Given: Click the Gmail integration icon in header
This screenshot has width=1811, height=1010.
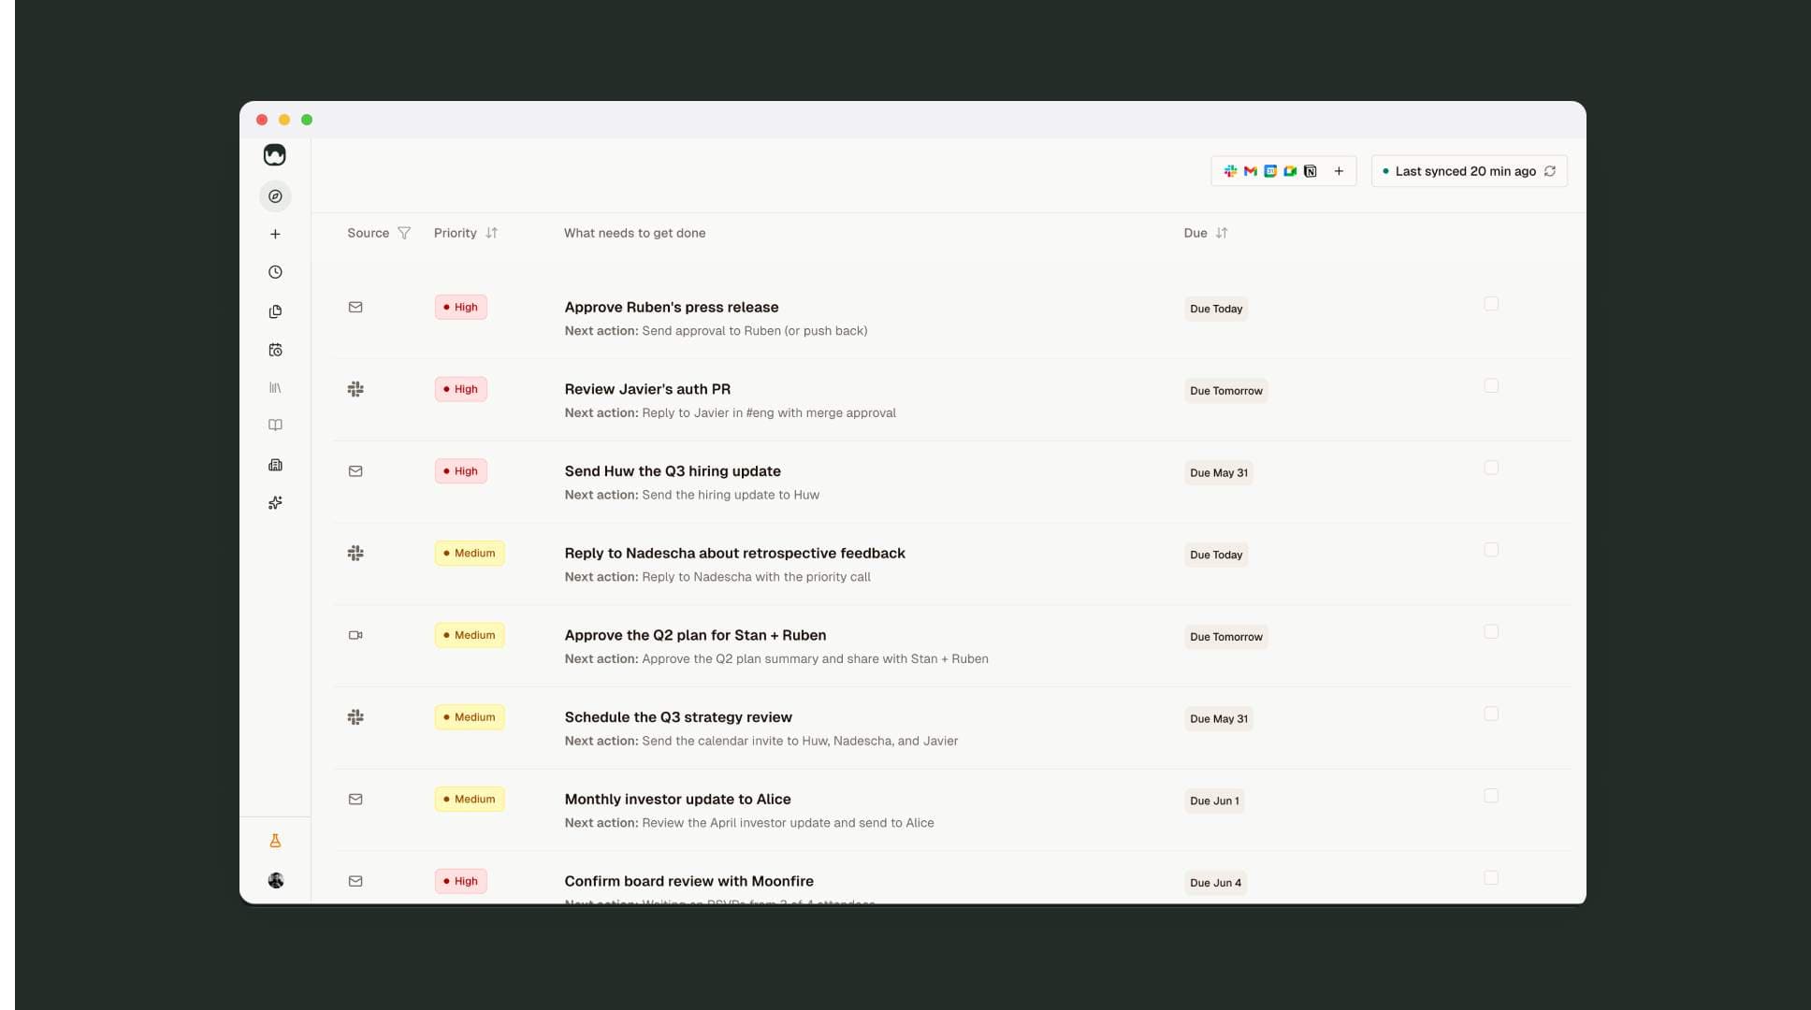Looking at the screenshot, I should coord(1251,171).
